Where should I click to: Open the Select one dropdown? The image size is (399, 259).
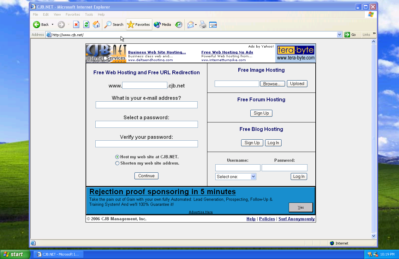point(236,177)
